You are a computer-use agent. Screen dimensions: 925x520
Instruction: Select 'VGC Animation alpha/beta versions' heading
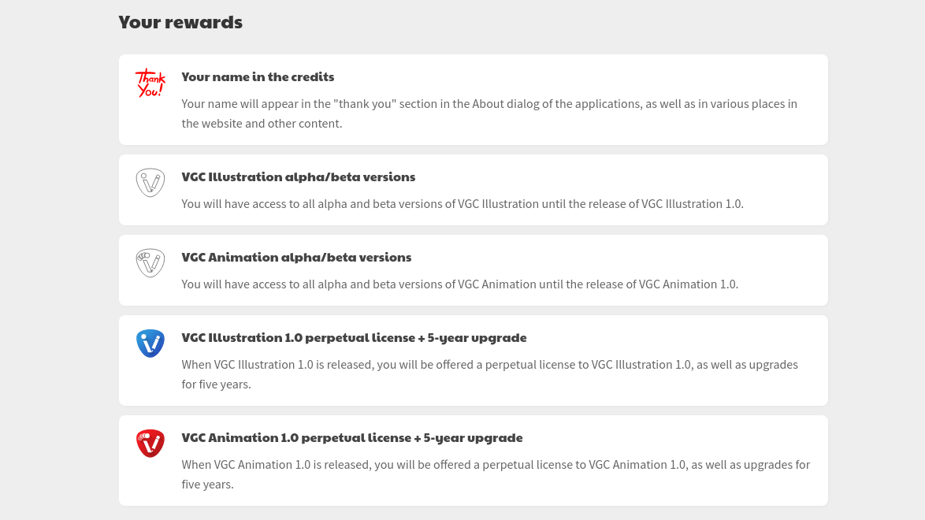296,258
